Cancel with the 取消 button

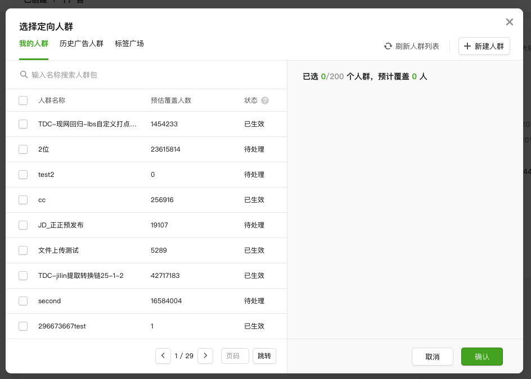[x=433, y=357]
